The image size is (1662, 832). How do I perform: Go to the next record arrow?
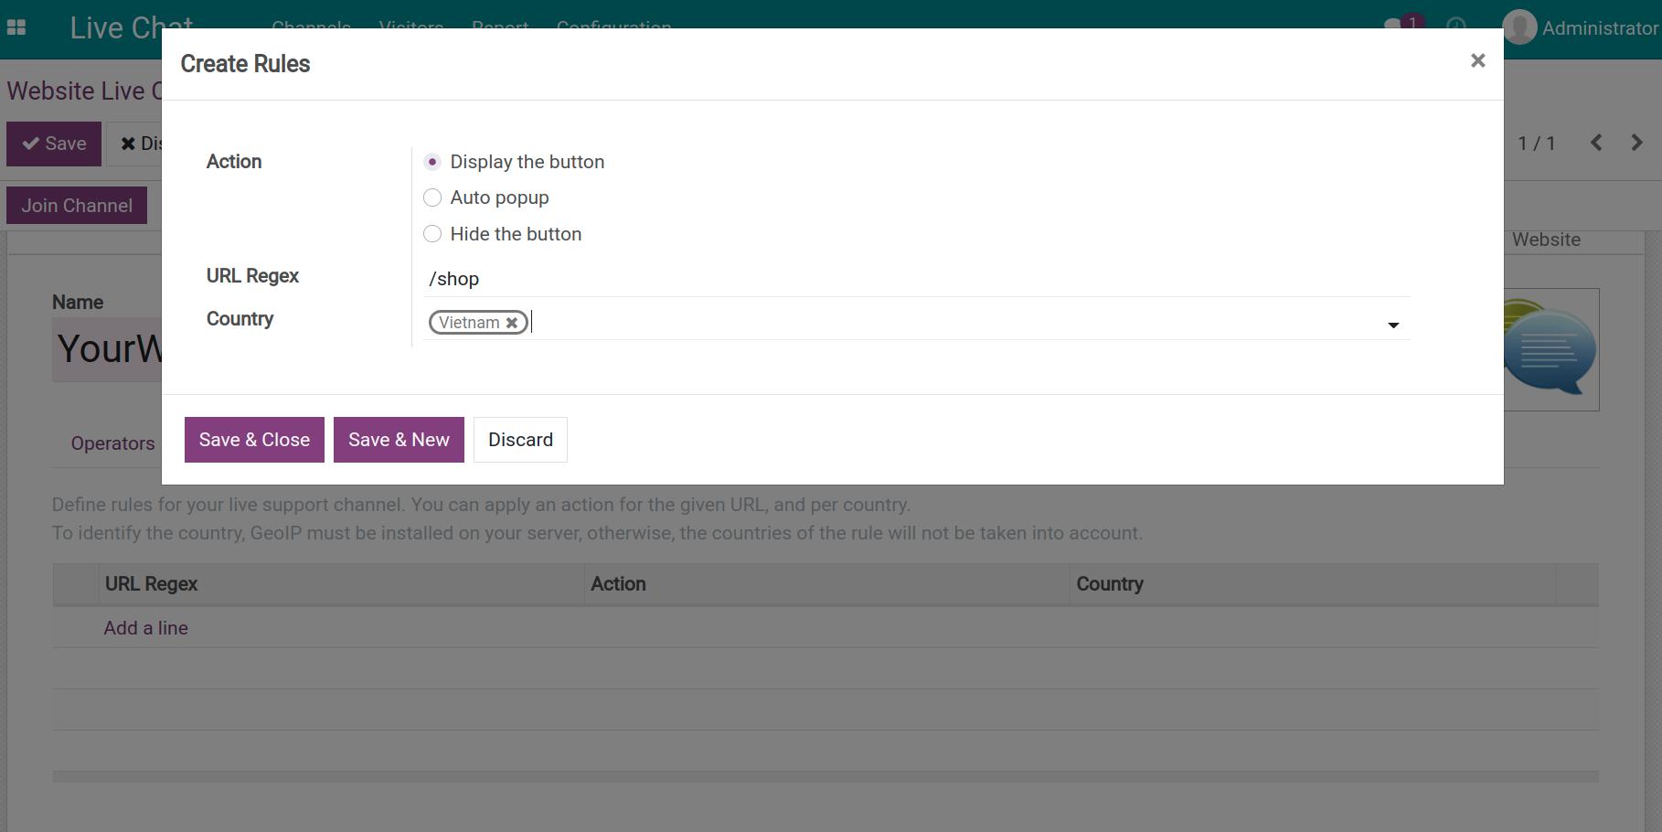1636,143
